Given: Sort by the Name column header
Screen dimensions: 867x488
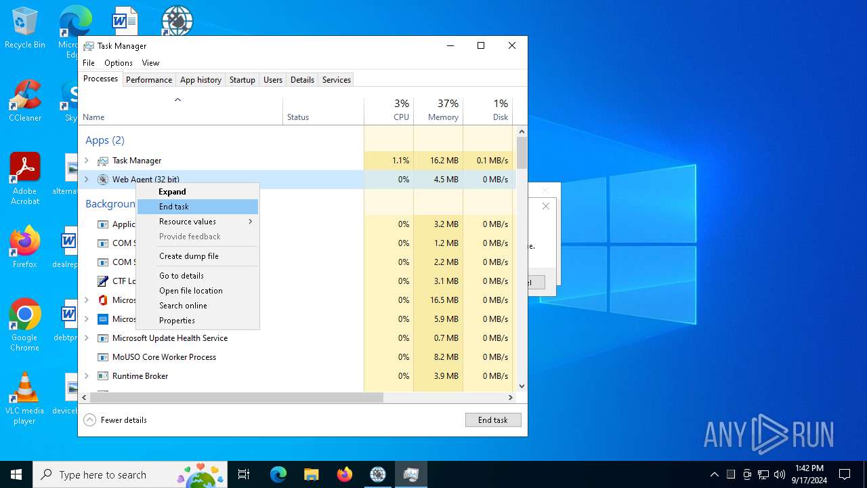Looking at the screenshot, I should (181, 111).
